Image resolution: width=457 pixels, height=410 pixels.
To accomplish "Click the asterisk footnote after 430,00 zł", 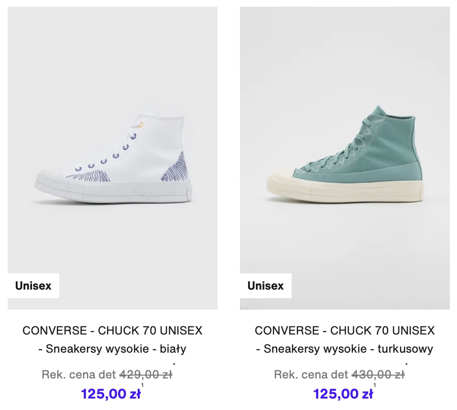I will click(406, 365).
